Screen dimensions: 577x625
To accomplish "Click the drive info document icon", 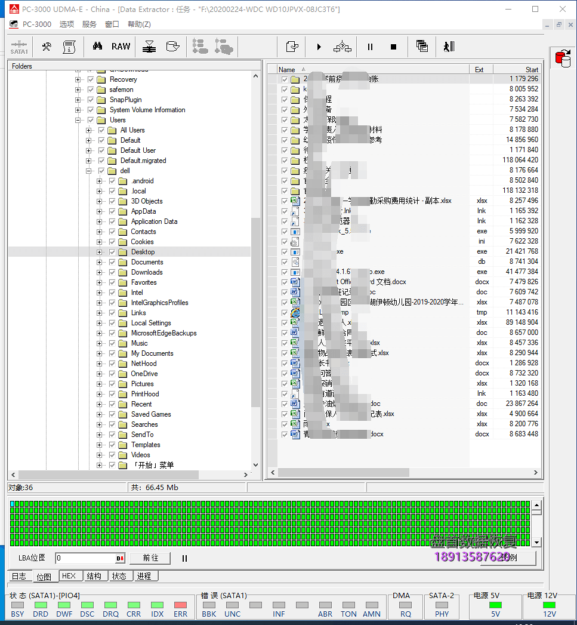I will tap(69, 47).
